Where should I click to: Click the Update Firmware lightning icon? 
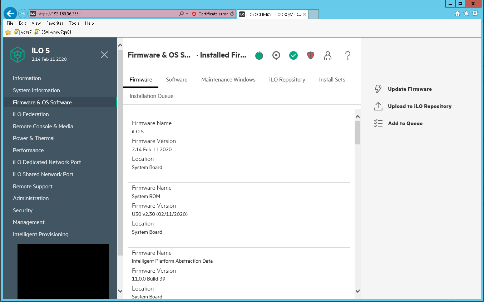click(378, 89)
